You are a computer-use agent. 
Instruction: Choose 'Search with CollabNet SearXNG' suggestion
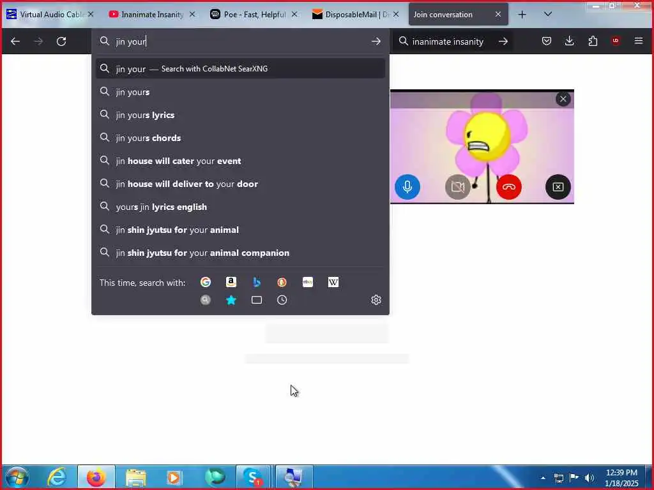click(240, 68)
